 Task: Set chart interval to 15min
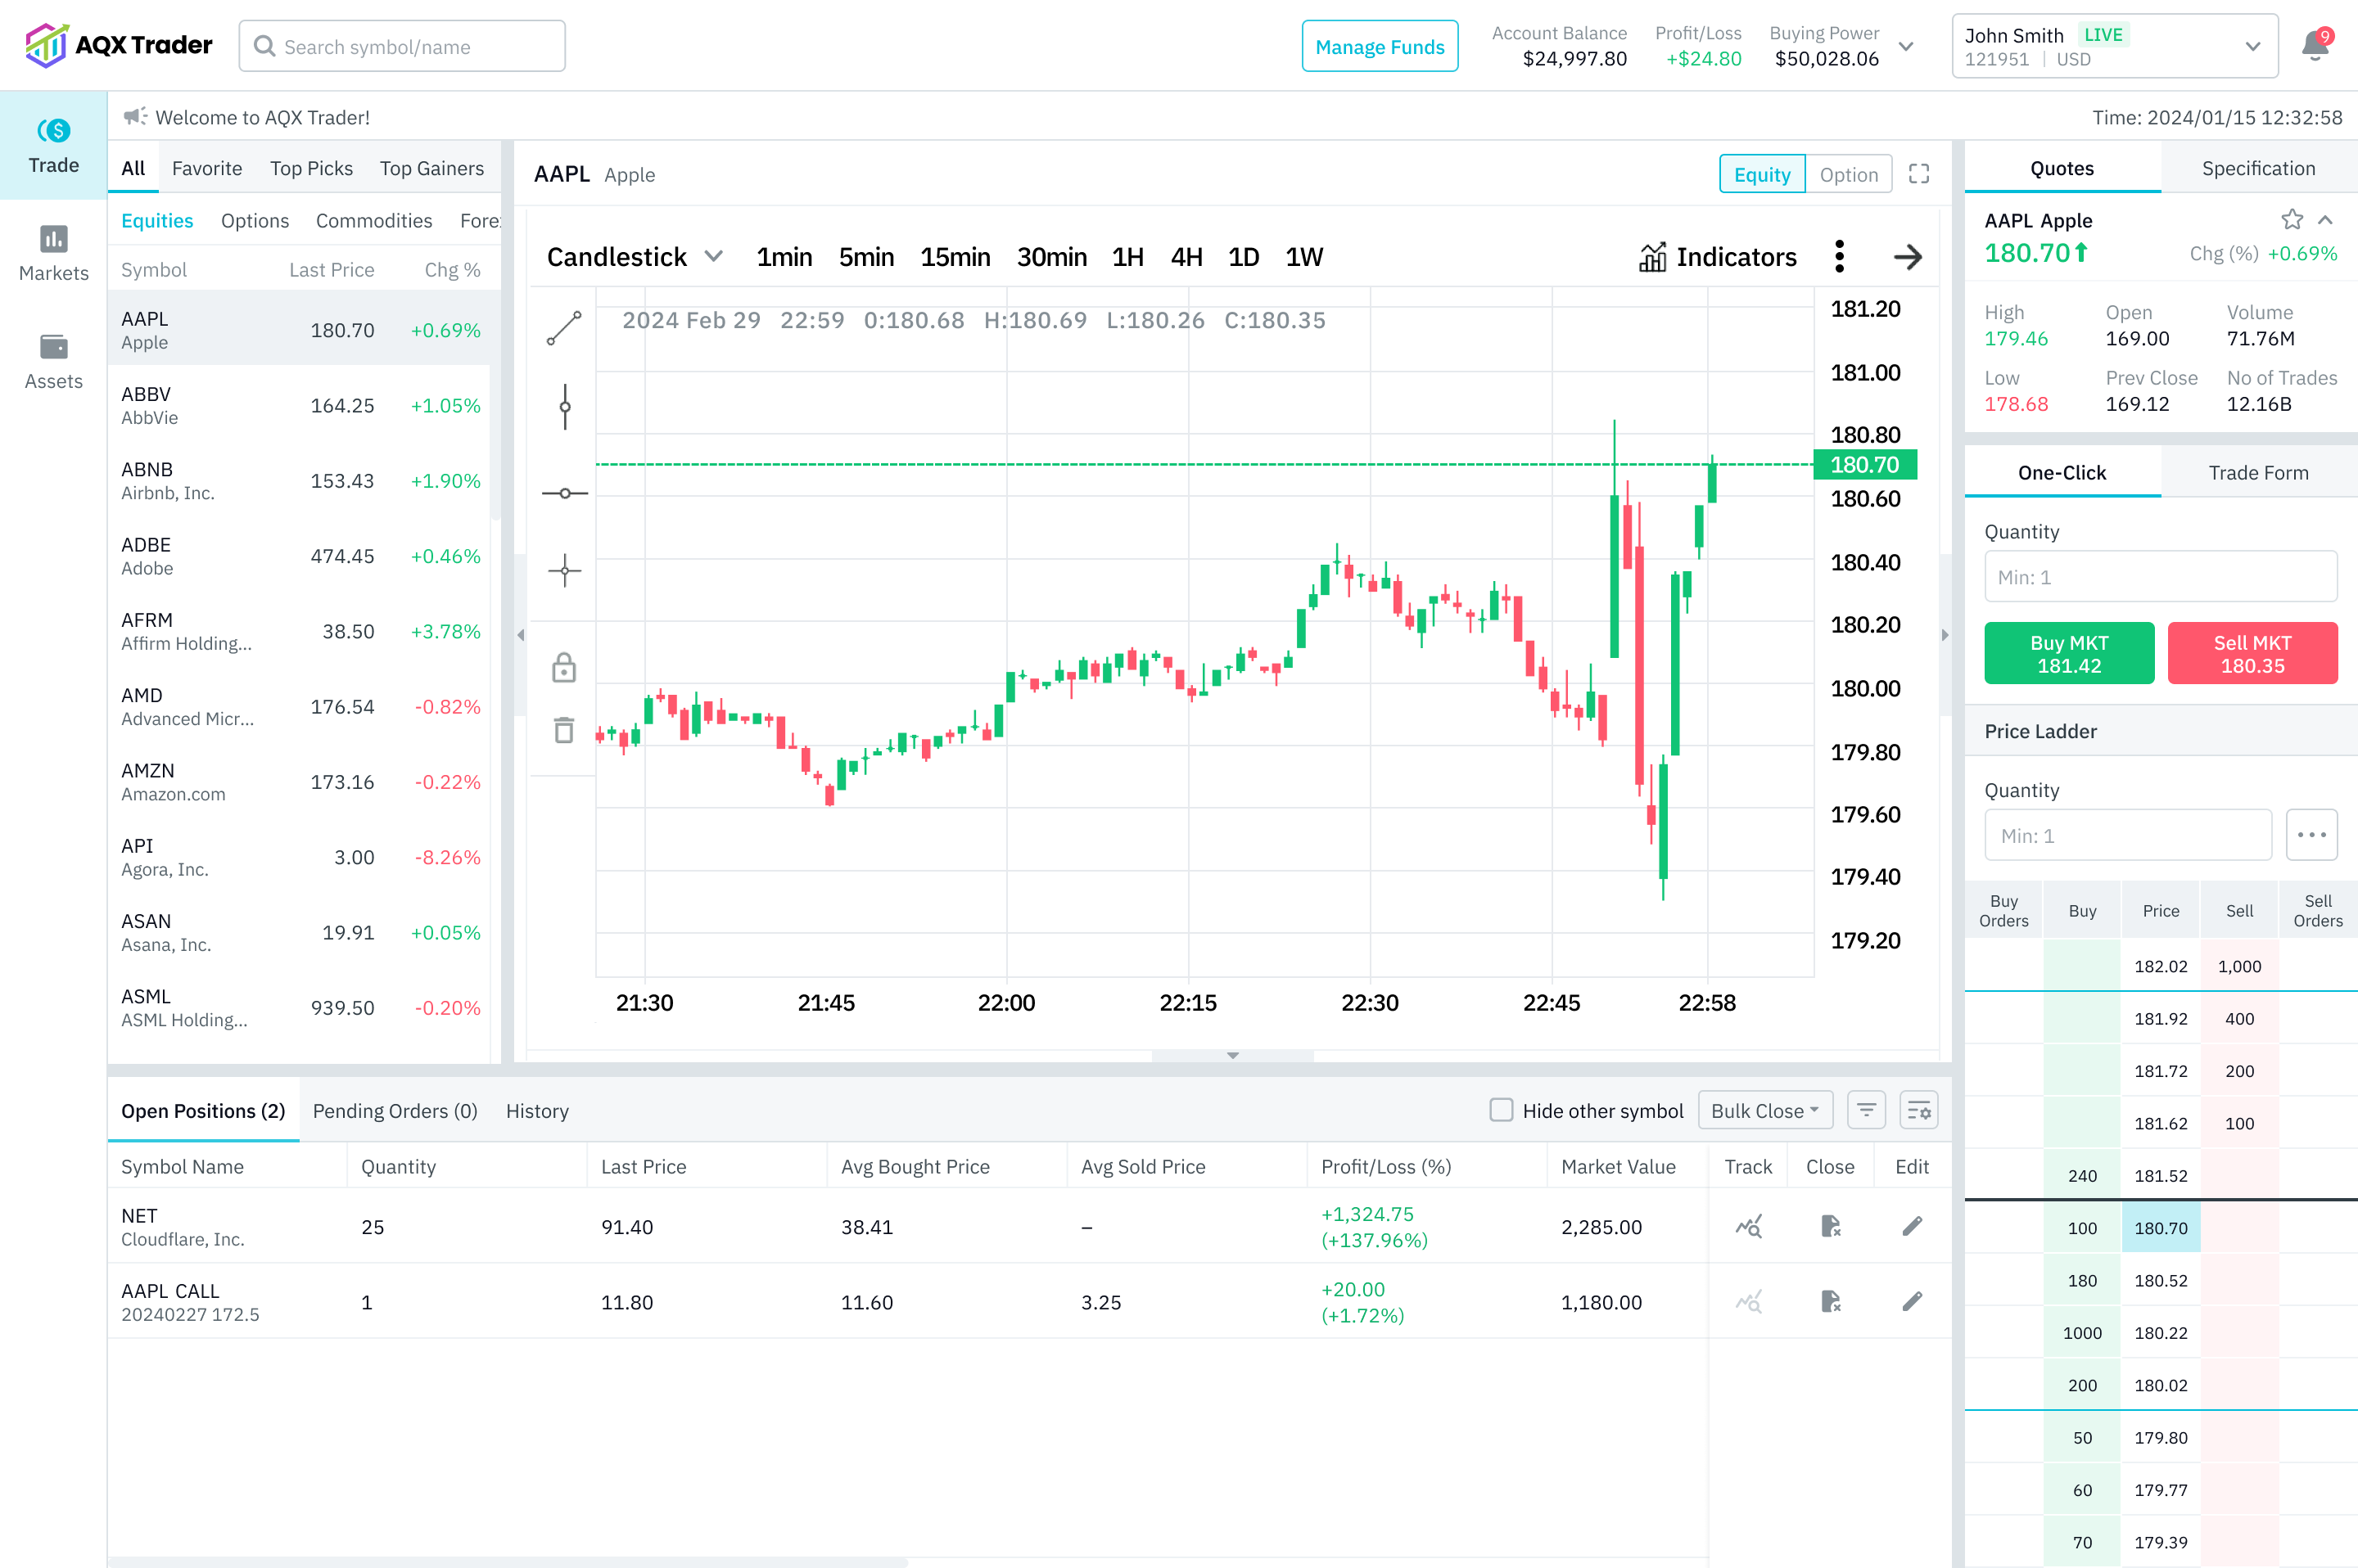pyautogui.click(x=955, y=257)
